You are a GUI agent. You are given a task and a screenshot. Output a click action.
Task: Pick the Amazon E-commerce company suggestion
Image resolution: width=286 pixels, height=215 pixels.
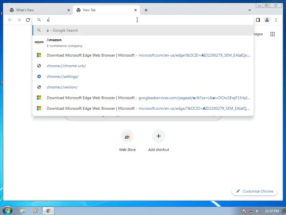(143, 43)
